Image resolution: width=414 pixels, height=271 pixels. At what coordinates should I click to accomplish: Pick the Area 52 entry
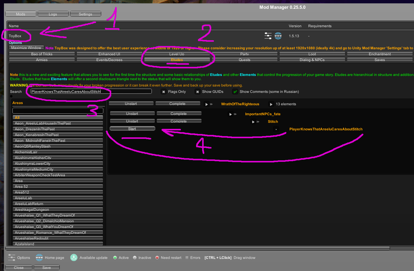(58, 186)
